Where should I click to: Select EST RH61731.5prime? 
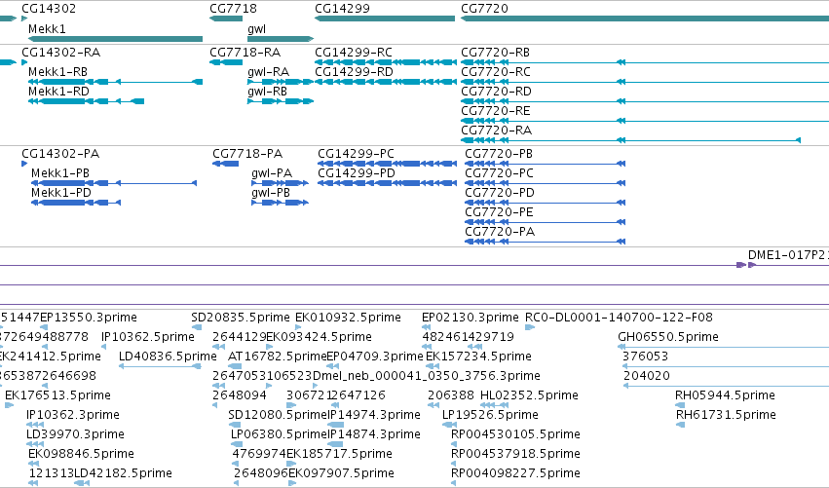tap(726, 416)
